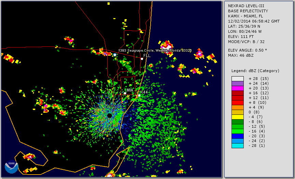Image resolution: width=295 pixels, height=179 pixels.
Task: Click the +20 (13) magenta legend swatch
Action: tap(238, 88)
